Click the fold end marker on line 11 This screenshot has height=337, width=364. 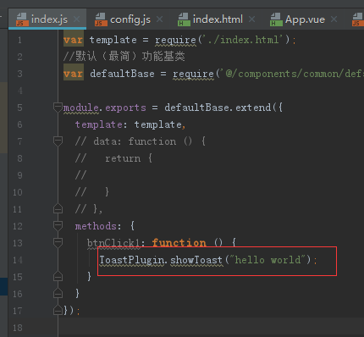(x=58, y=208)
